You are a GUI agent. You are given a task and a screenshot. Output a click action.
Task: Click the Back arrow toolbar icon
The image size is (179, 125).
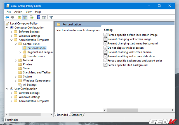tap(7, 17)
